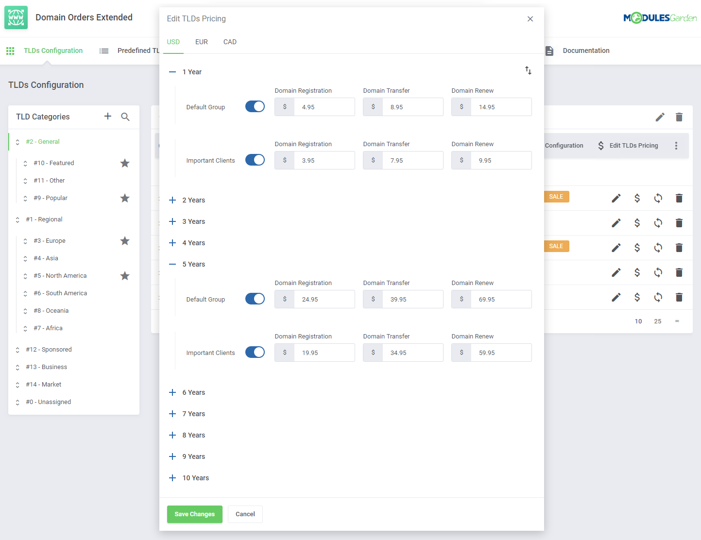This screenshot has width=701, height=540.
Task: Click the Domain Orders Extended logo icon
Action: [x=16, y=17]
